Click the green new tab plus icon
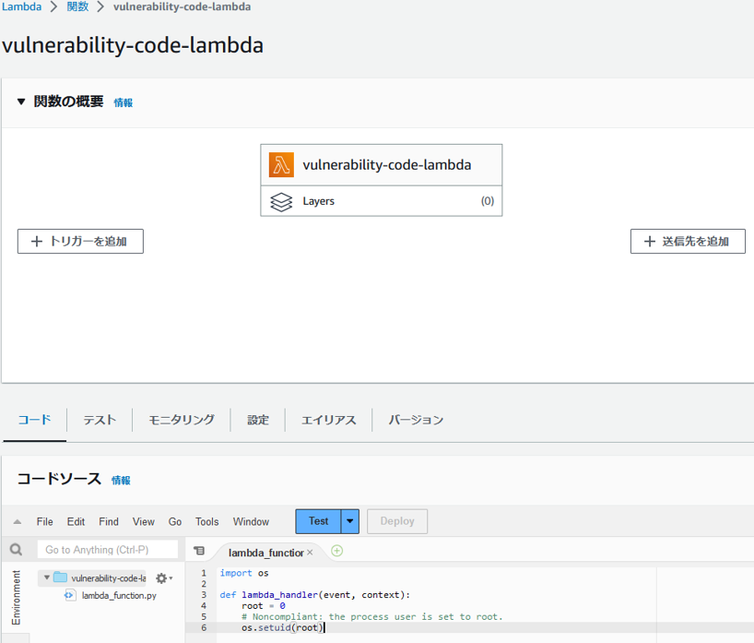This screenshot has height=643, width=754. click(x=336, y=551)
